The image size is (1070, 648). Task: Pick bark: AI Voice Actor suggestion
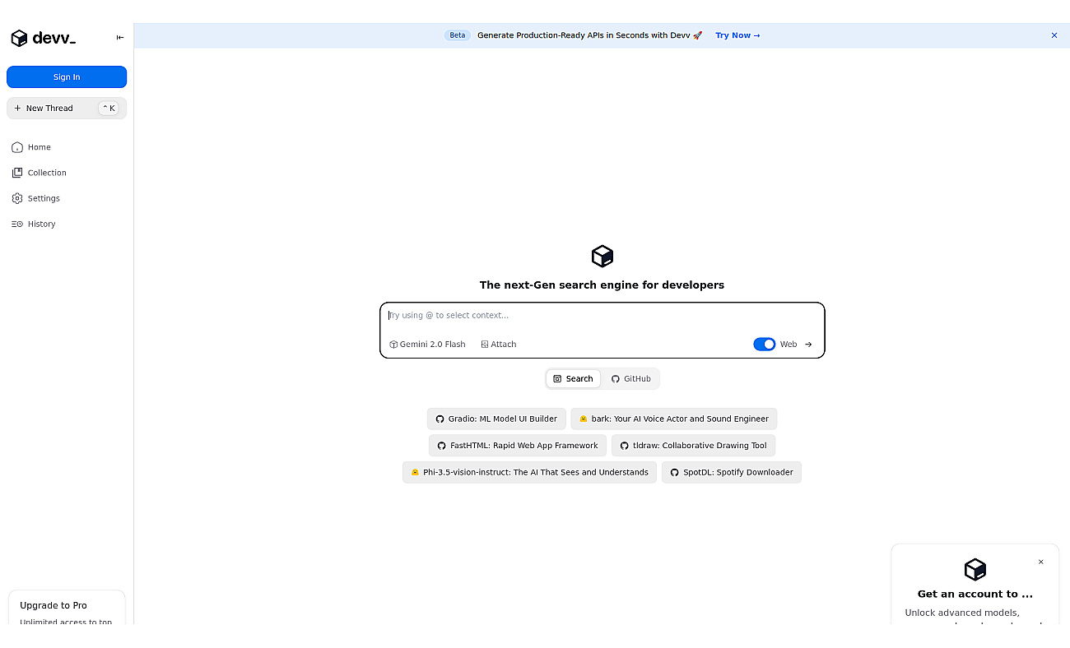click(674, 419)
